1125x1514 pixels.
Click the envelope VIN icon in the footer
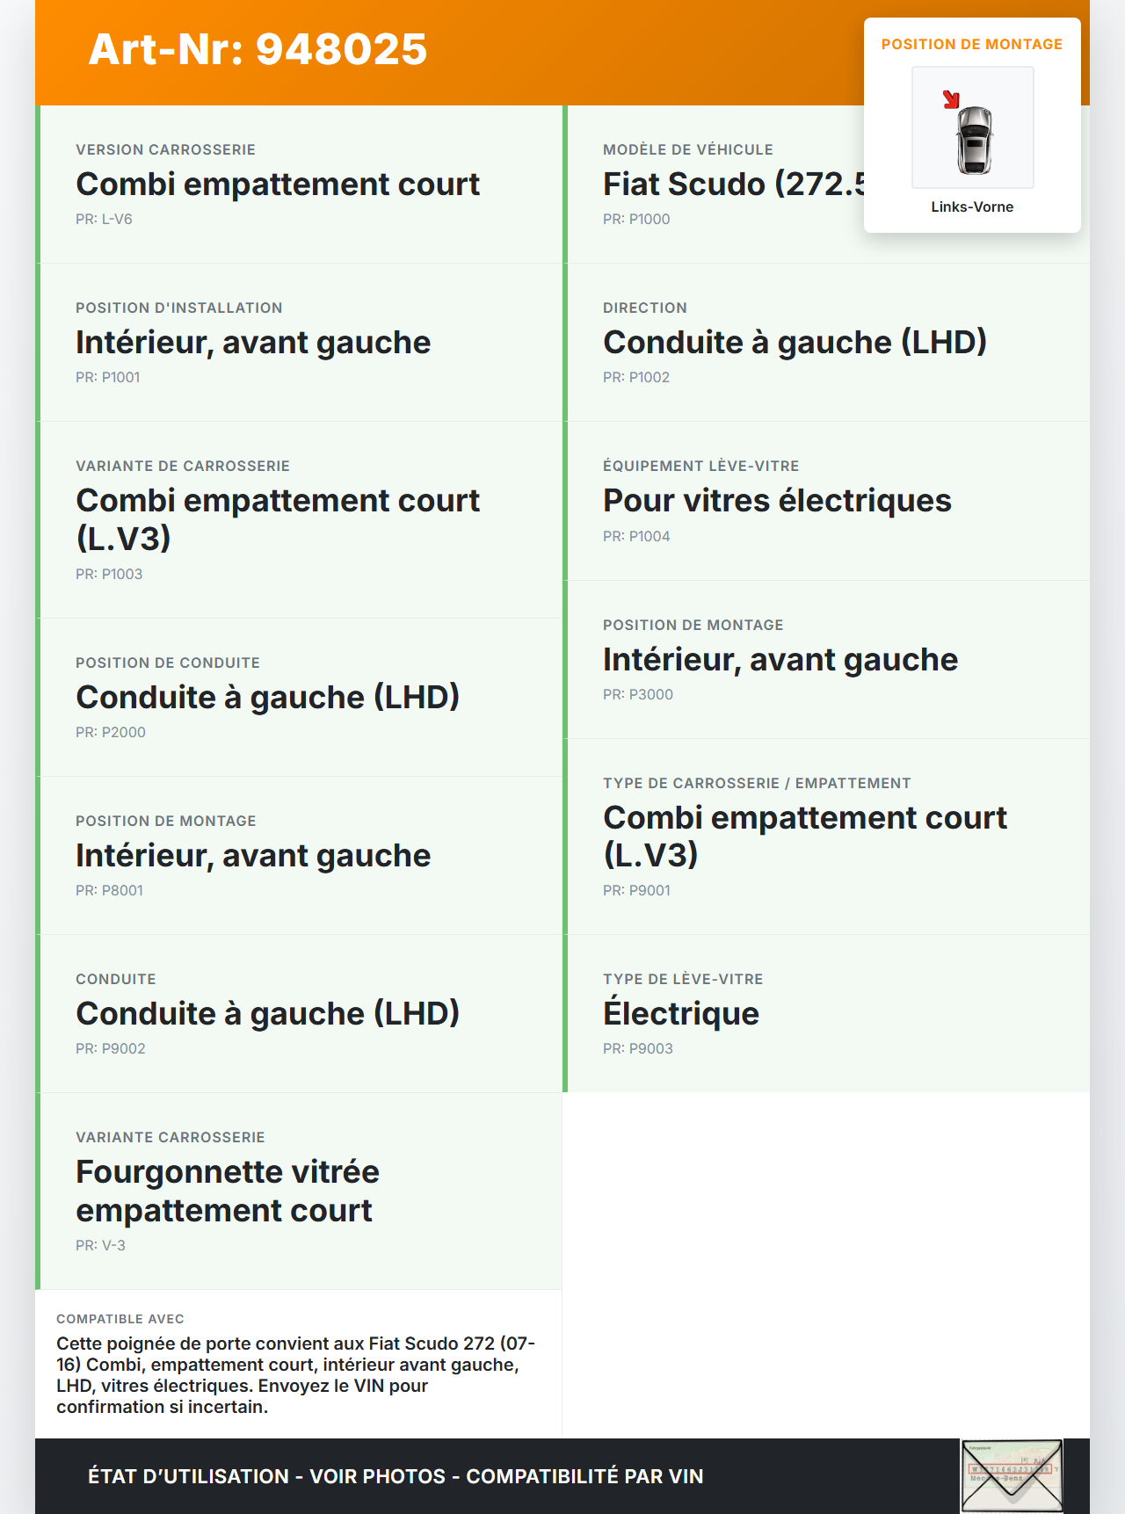click(1012, 1475)
